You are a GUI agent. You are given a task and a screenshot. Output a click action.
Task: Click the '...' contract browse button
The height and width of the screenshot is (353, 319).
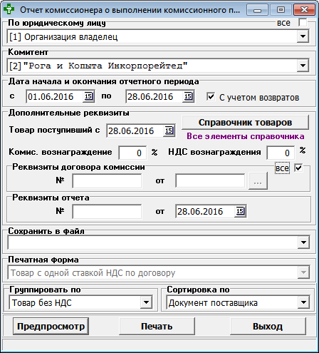point(258,181)
